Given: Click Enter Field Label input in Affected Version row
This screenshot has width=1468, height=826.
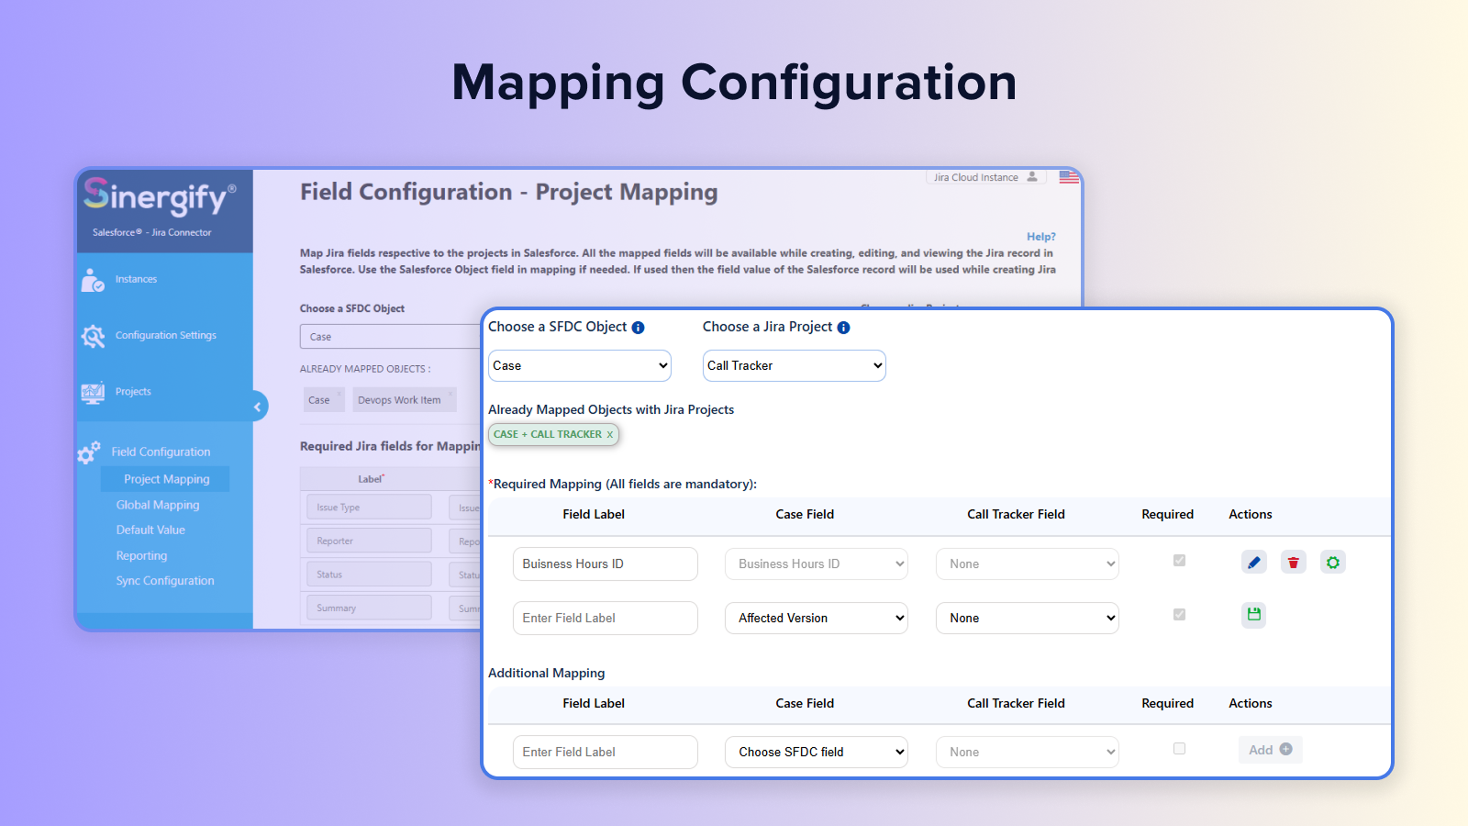Looking at the screenshot, I should [x=606, y=618].
